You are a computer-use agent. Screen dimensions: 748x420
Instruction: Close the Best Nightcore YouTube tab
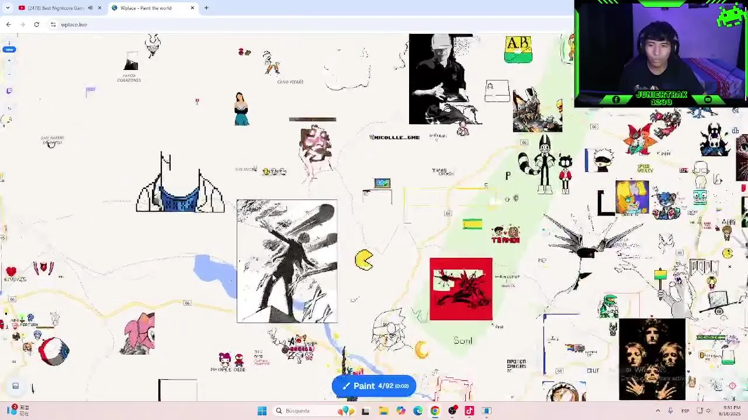(x=99, y=8)
